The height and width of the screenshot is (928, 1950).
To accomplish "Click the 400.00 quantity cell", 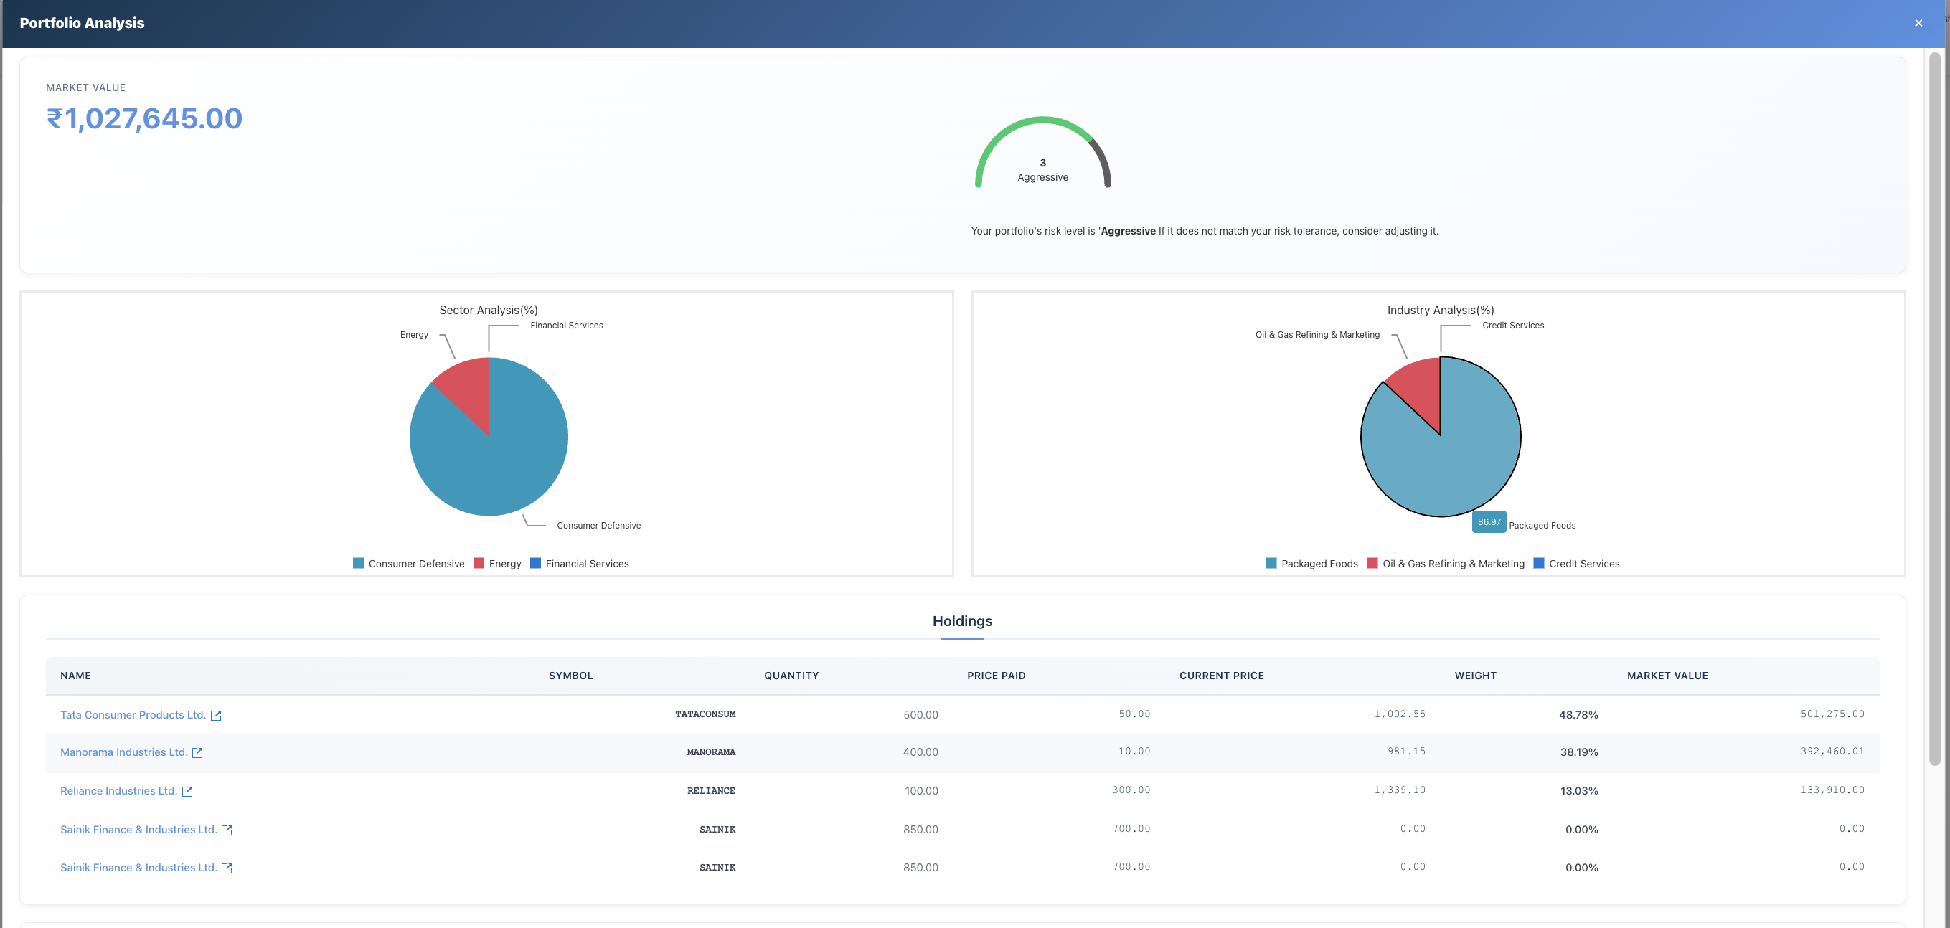I will tap(920, 752).
